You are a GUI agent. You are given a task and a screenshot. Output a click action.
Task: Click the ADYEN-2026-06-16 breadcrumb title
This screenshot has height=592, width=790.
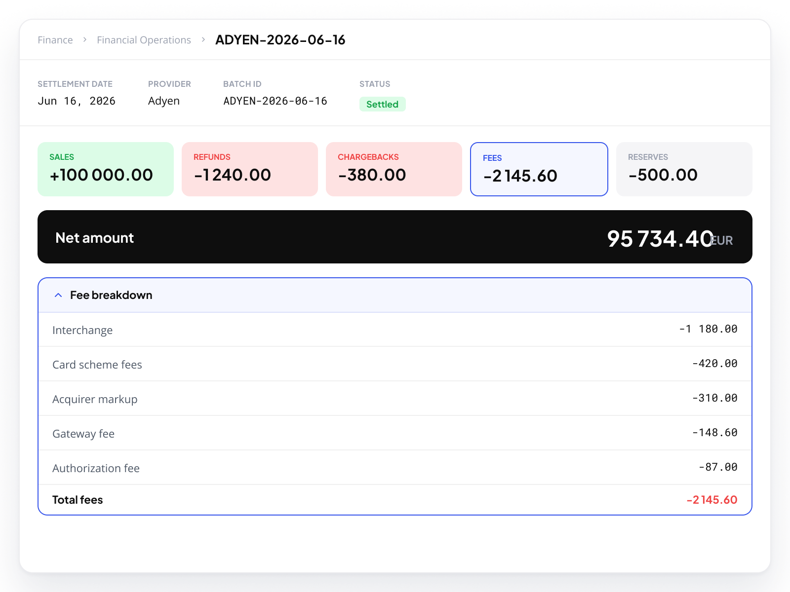(280, 40)
